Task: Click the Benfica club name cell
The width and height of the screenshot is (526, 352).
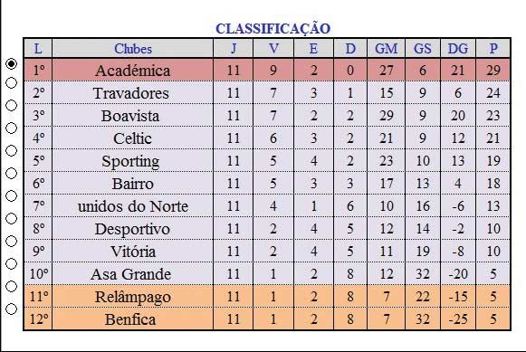Action: pyautogui.click(x=133, y=319)
